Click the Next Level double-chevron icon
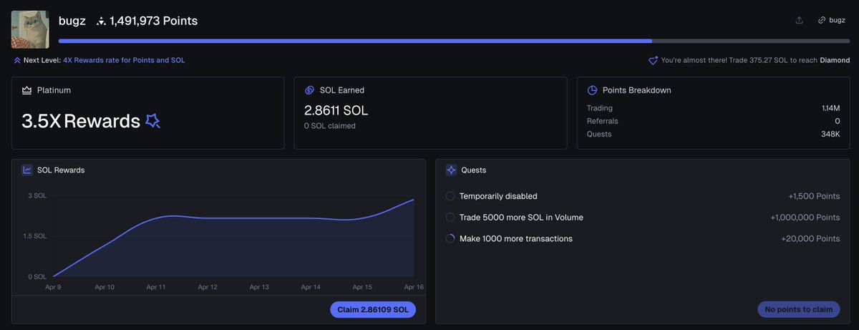This screenshot has height=330, width=859. [17, 60]
